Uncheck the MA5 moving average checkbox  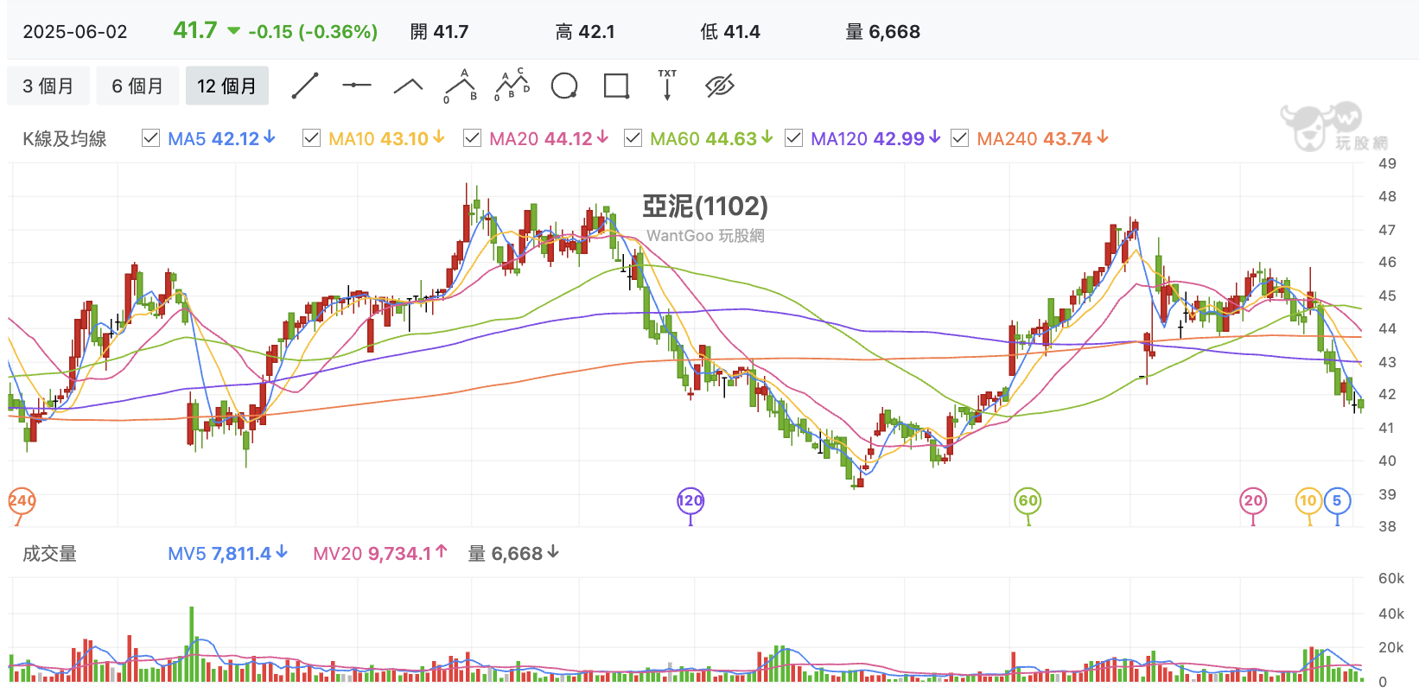click(151, 138)
